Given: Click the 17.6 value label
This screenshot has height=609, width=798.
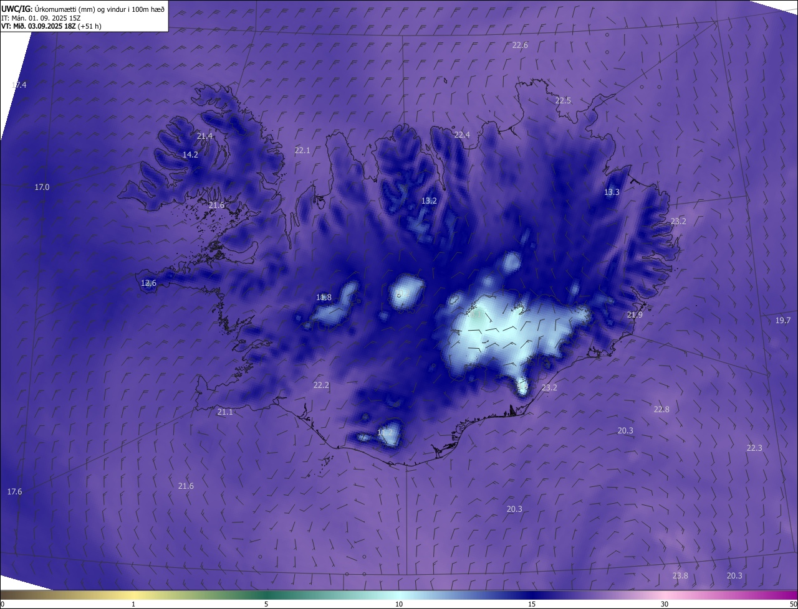Looking at the screenshot, I should tap(14, 491).
